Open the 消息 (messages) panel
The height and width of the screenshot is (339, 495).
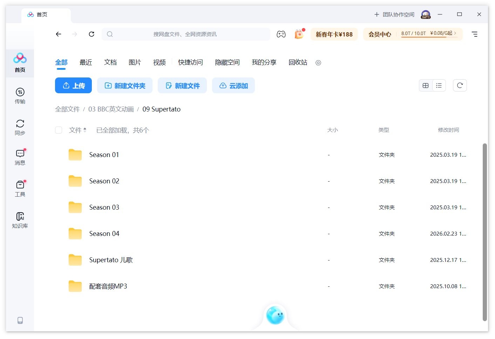pos(20,157)
